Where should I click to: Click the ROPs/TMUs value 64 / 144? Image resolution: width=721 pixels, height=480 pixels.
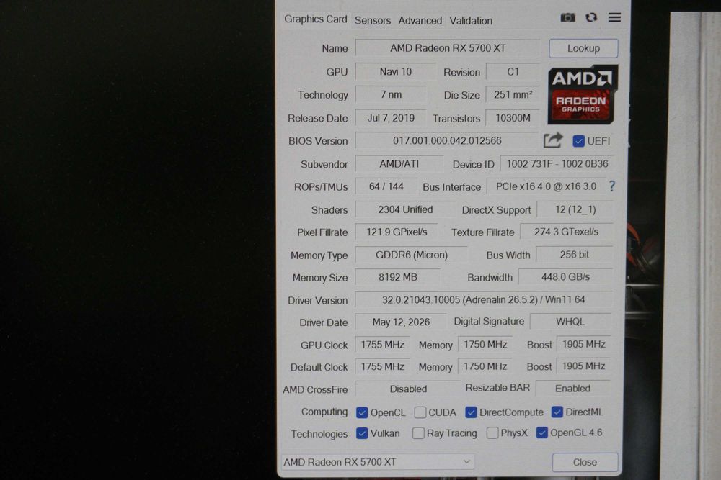[x=386, y=186]
